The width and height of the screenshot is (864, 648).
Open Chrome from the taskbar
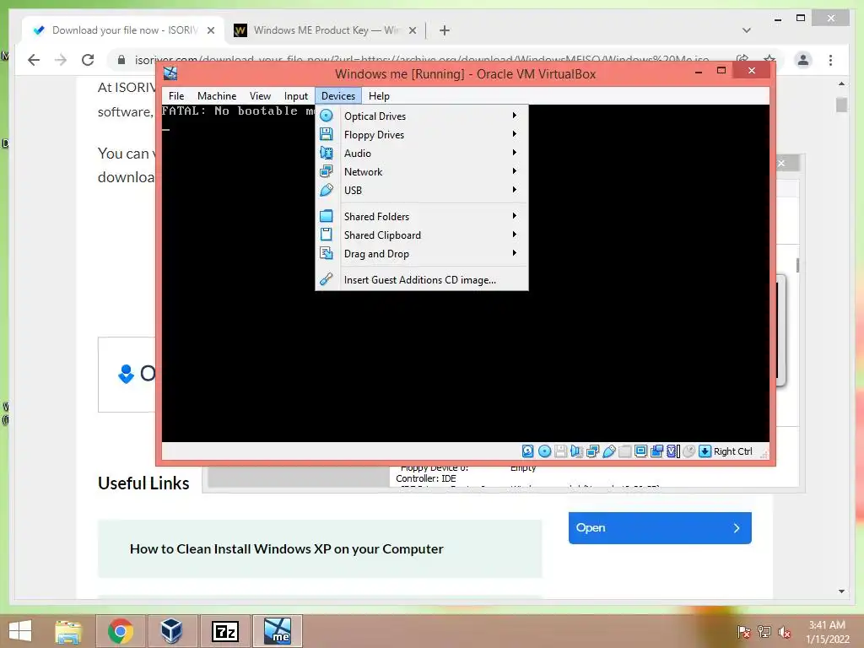tap(120, 631)
